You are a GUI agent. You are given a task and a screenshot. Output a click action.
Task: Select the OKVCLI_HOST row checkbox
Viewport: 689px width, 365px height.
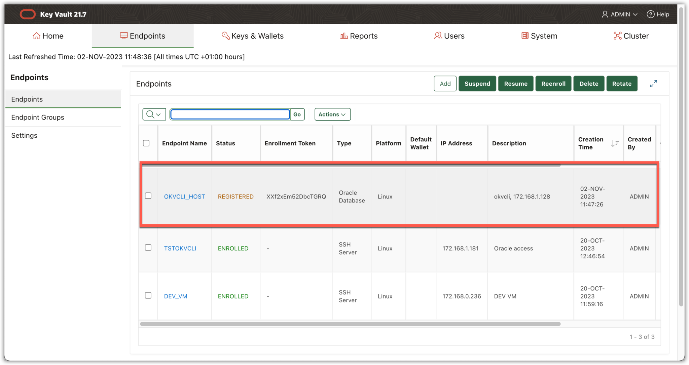[x=148, y=196]
